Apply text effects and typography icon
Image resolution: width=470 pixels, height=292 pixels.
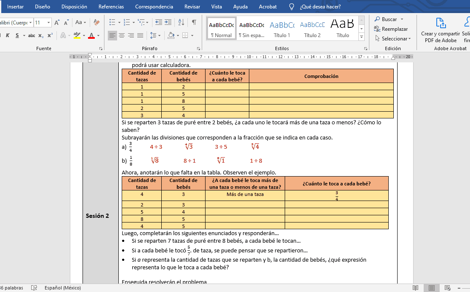[x=63, y=35]
